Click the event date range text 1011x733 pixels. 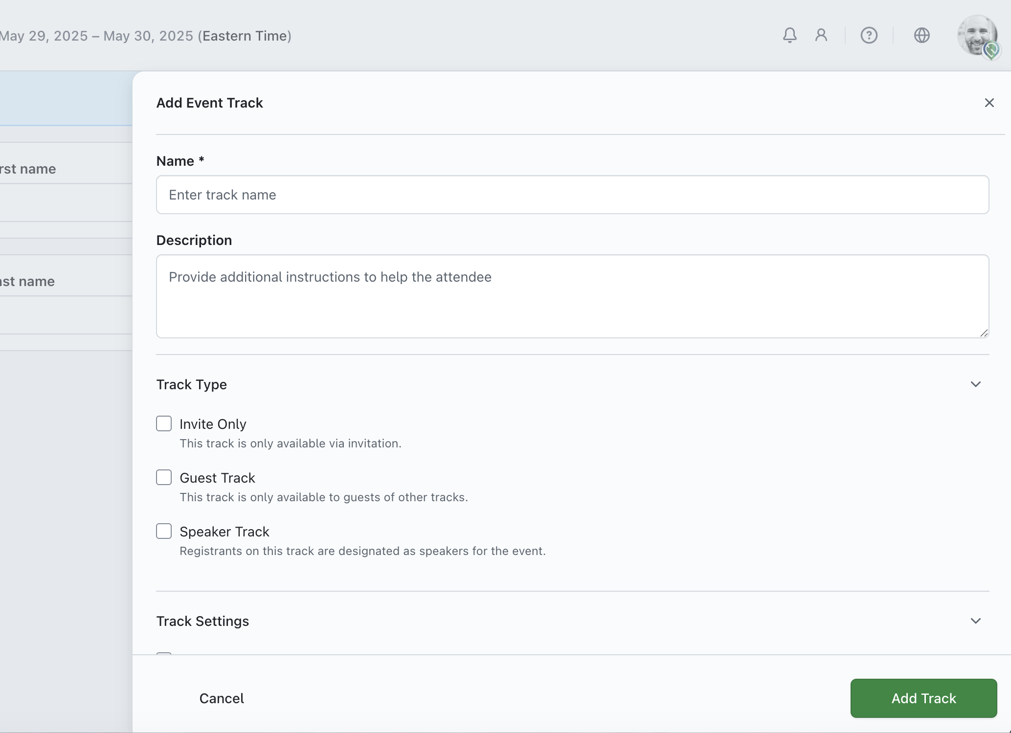pyautogui.click(x=145, y=36)
